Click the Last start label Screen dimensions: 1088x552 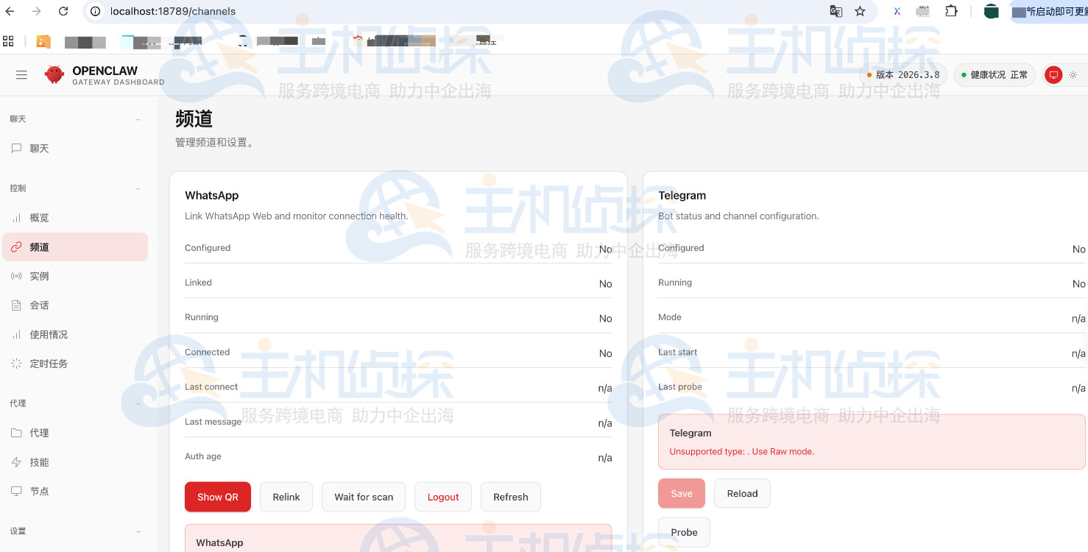point(678,352)
